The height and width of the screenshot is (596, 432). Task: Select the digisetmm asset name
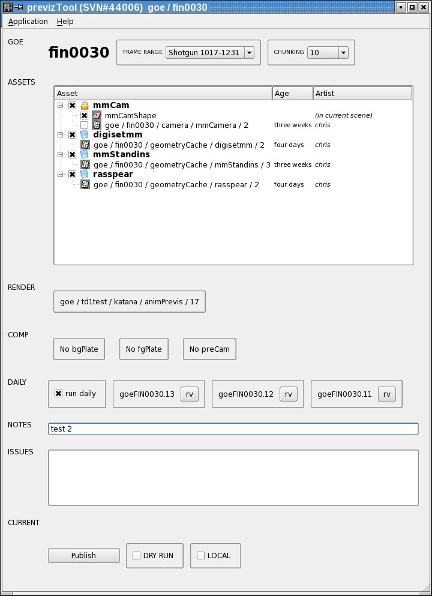pos(118,135)
